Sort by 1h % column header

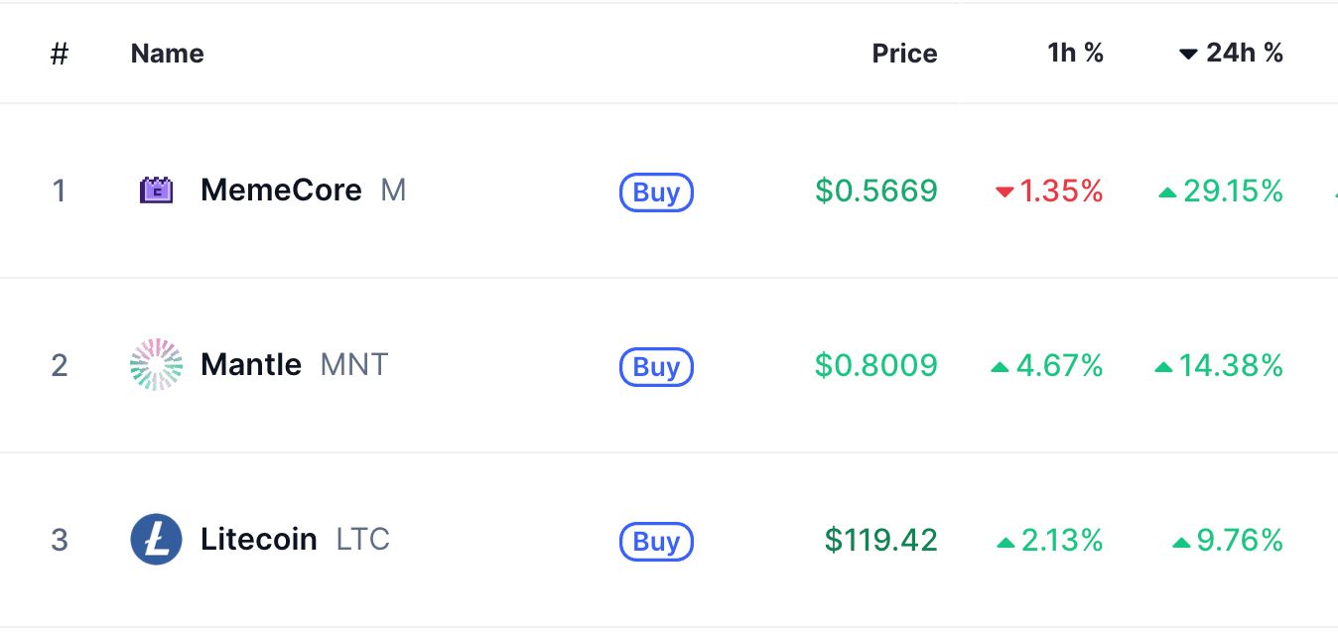point(1076,54)
